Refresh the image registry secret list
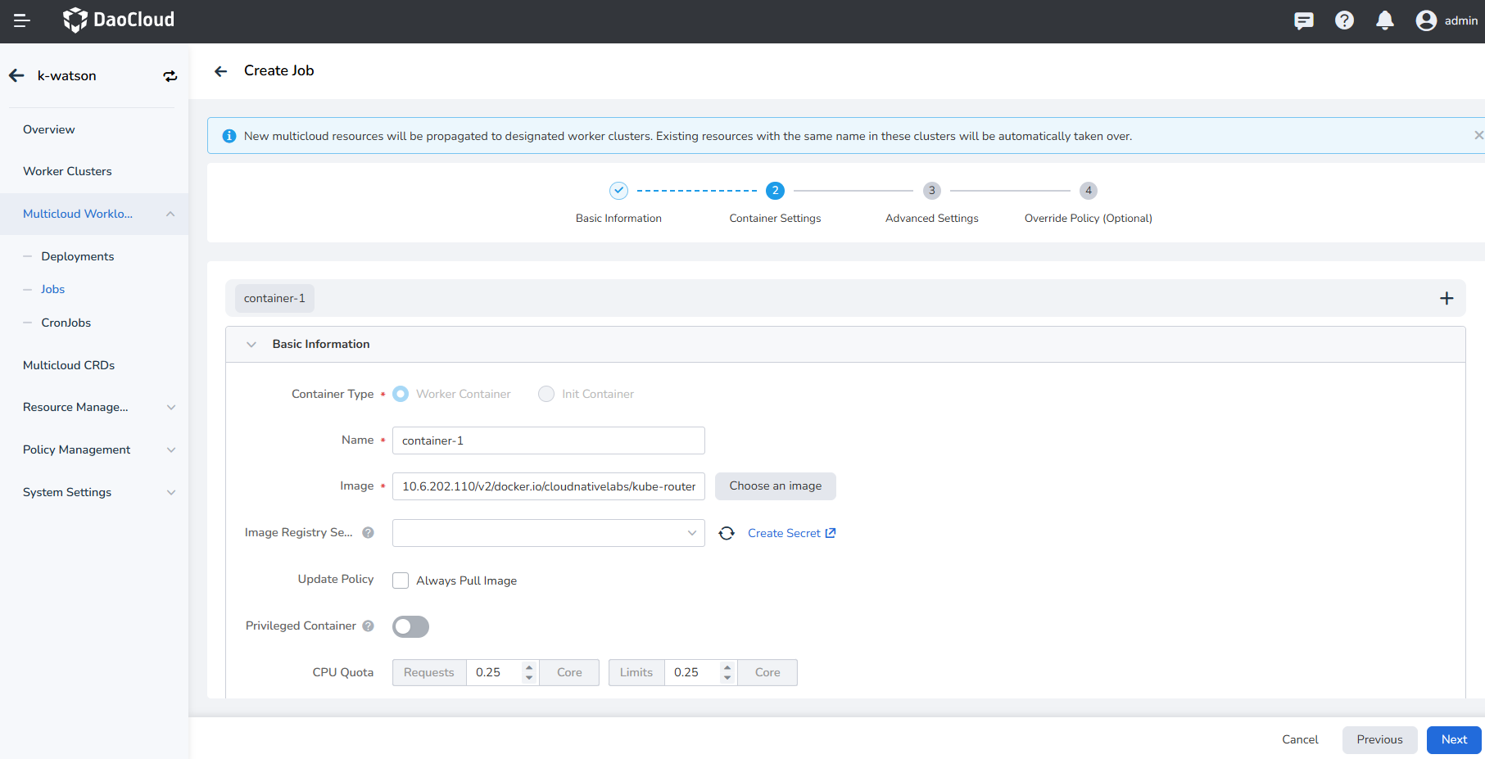Image resolution: width=1485 pixels, height=759 pixels. pos(727,533)
